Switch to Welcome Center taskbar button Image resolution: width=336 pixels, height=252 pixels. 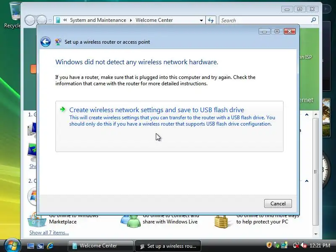pyautogui.click(x=100, y=246)
